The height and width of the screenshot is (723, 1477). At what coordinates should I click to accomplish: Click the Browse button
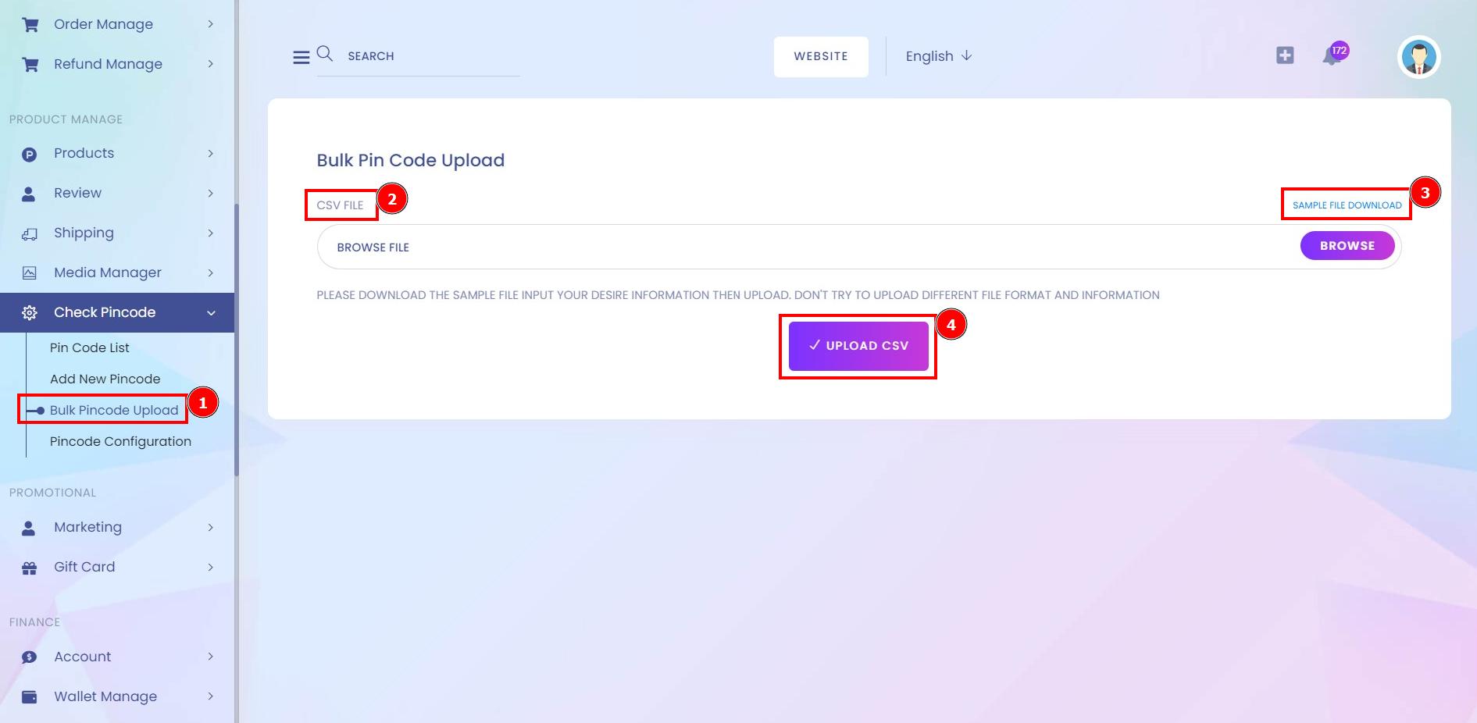click(1347, 246)
